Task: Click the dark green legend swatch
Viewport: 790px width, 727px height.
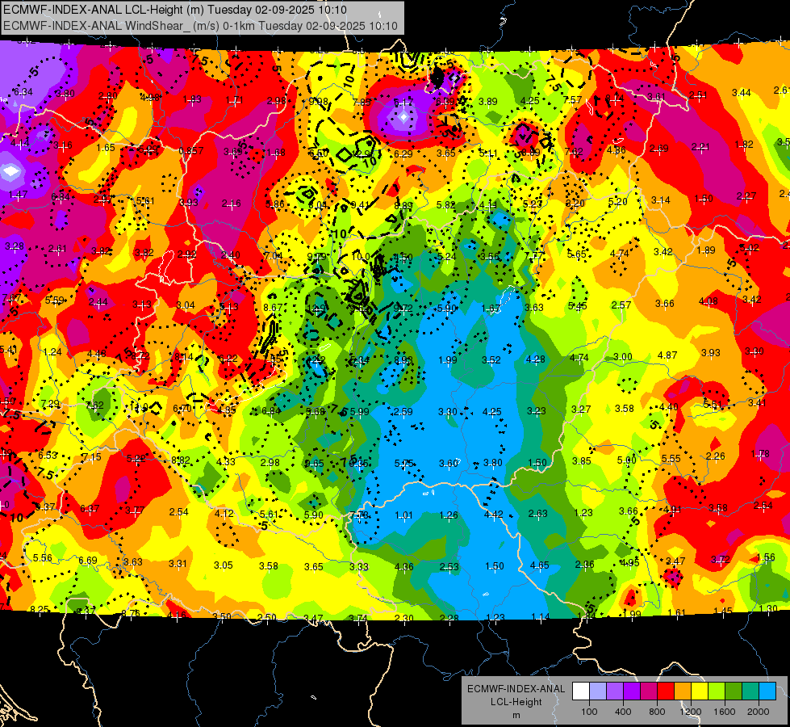Action: point(733,691)
